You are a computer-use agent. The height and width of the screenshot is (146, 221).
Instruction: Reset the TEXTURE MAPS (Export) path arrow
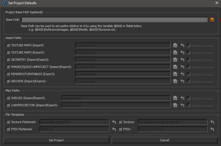point(182,52)
